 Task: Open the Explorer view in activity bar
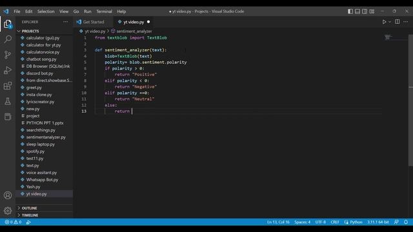(8, 24)
